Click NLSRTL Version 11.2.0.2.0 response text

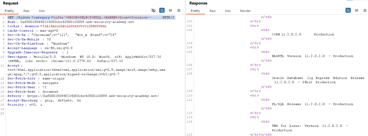[x=312, y=56]
